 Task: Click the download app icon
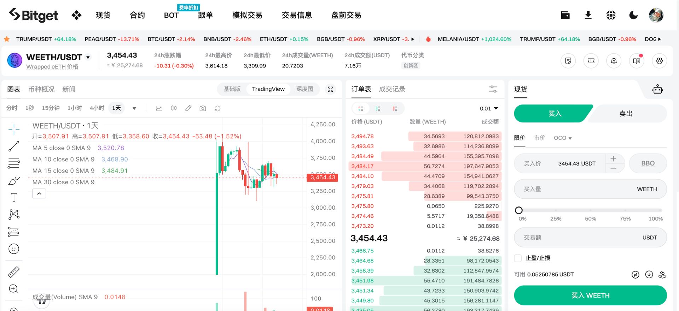click(x=588, y=15)
